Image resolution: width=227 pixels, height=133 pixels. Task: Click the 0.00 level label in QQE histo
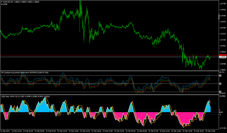click(x=221, y=112)
